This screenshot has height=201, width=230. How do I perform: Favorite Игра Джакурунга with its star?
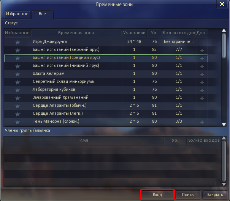tap(17, 43)
